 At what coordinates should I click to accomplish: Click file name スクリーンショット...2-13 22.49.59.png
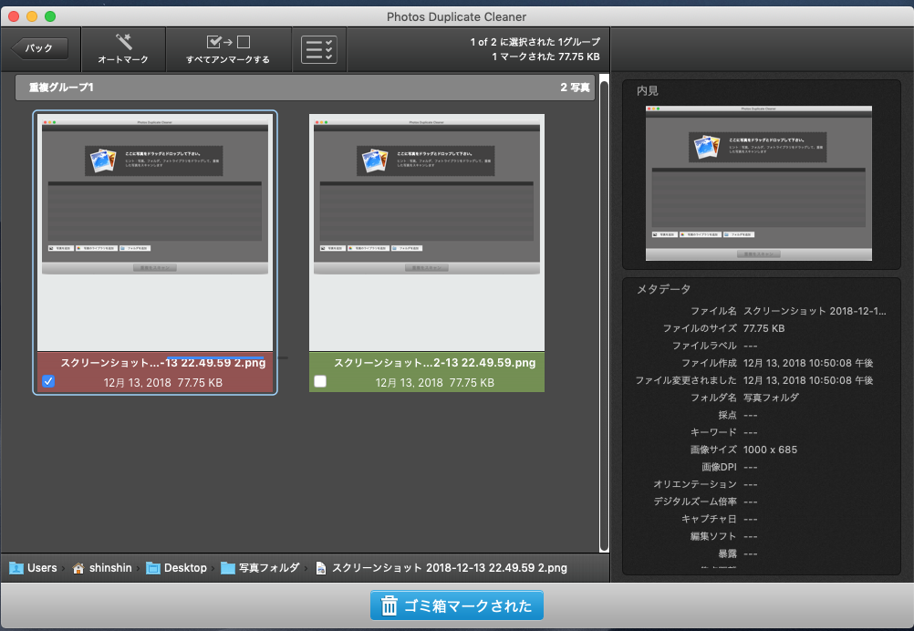(x=435, y=362)
